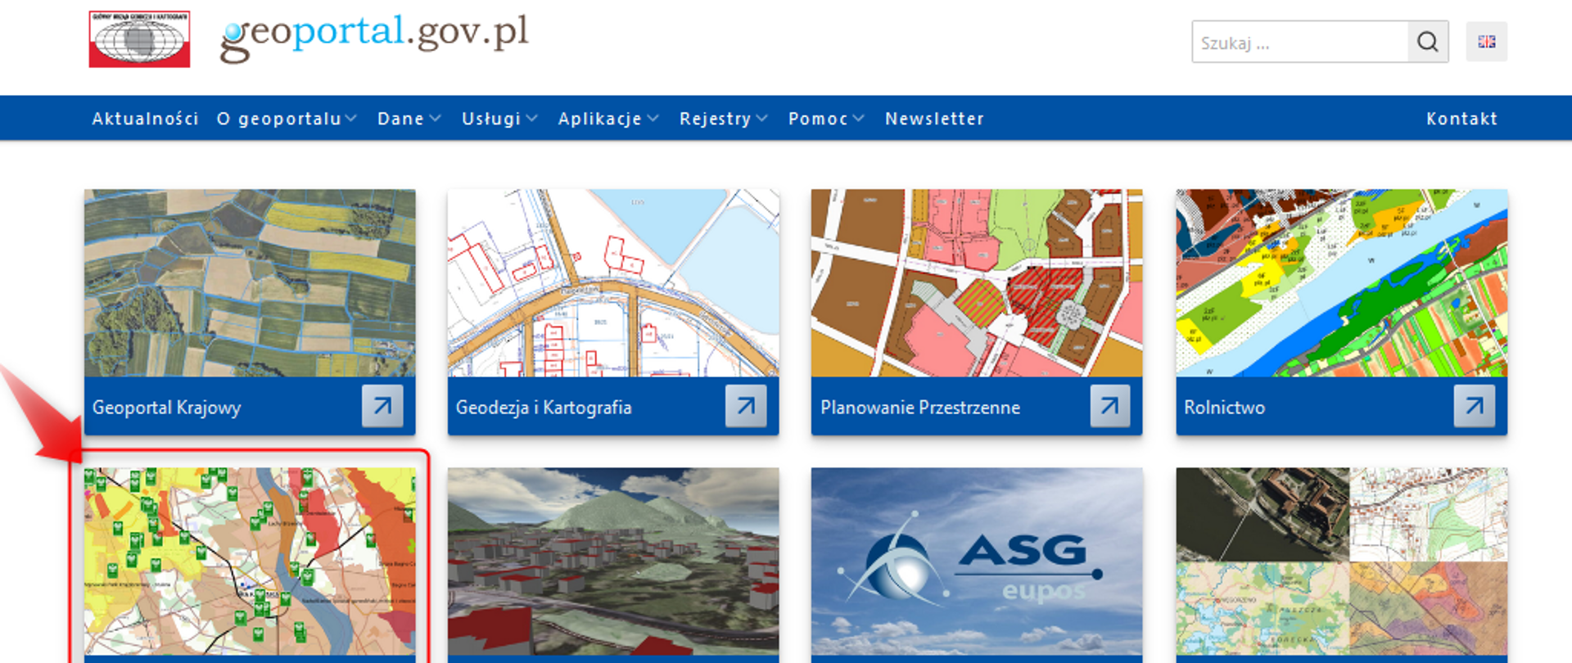This screenshot has width=1572, height=663.
Task: Click the arrow icon on Geodezja i Kartografia
Action: (746, 406)
